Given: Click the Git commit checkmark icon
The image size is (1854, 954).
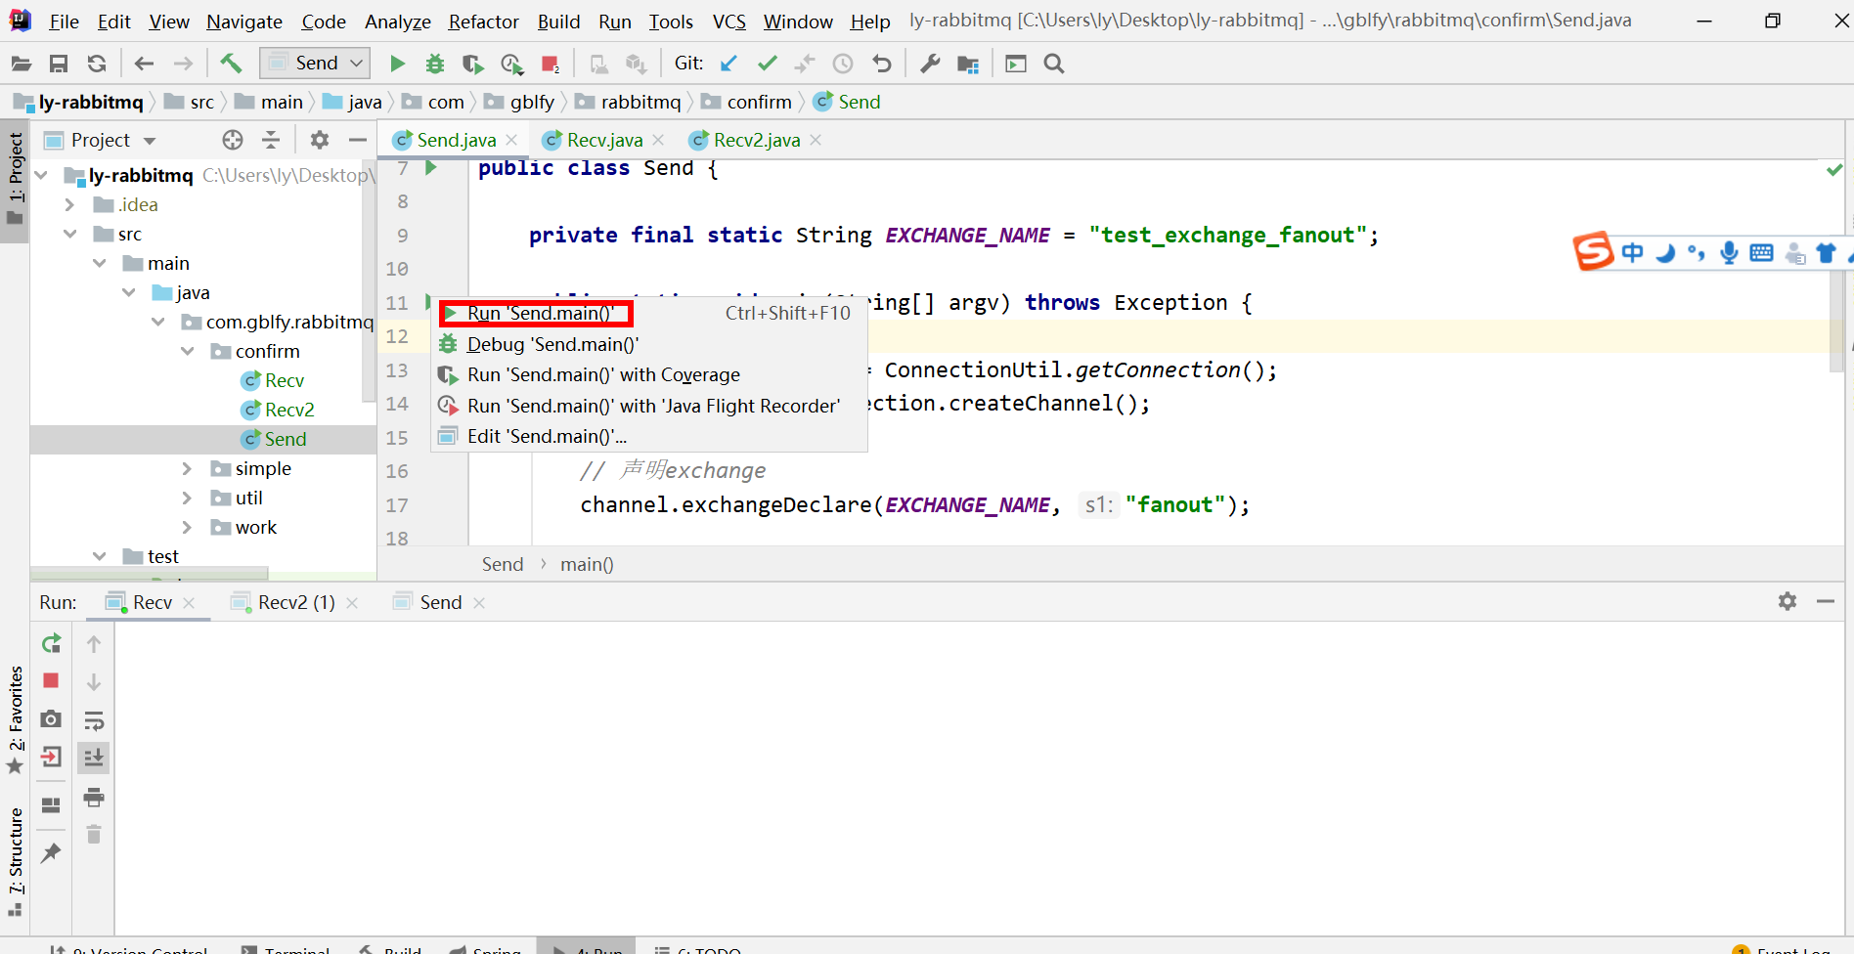Looking at the screenshot, I should 768,64.
